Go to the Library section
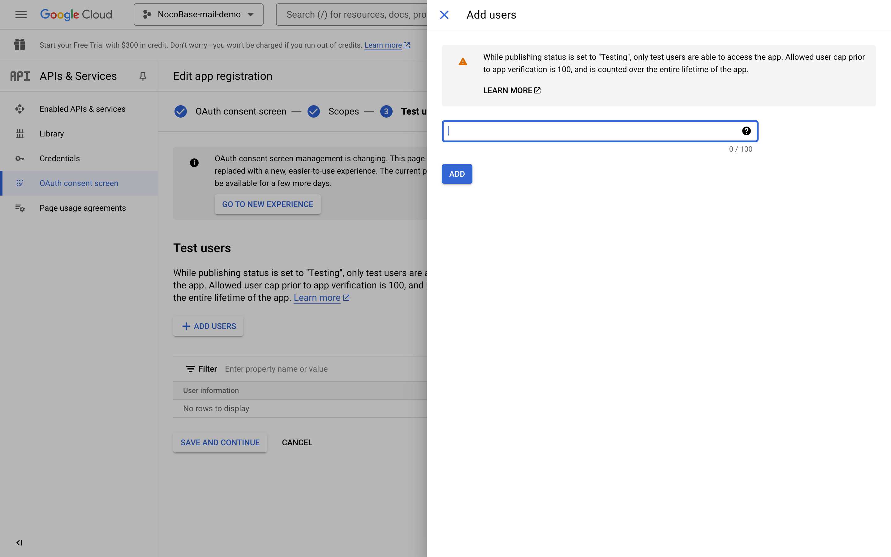The image size is (891, 557). [x=52, y=134]
